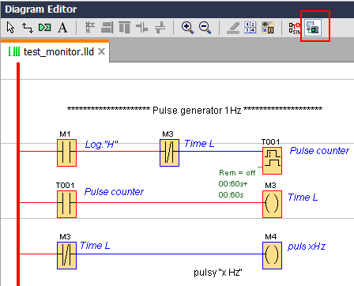Click the align top icon

click(125, 28)
